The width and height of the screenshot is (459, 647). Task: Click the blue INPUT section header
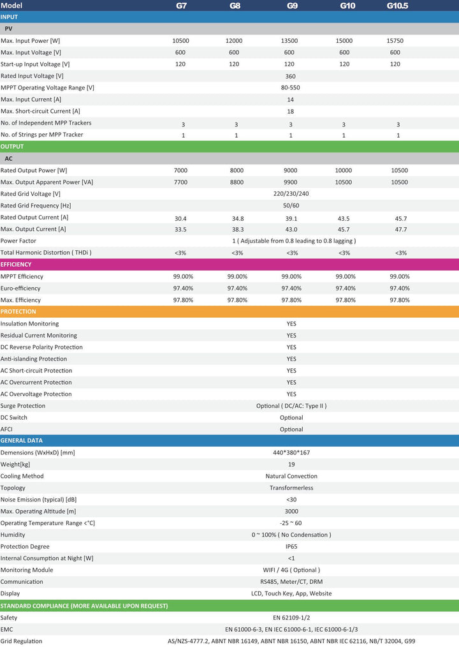229,17
